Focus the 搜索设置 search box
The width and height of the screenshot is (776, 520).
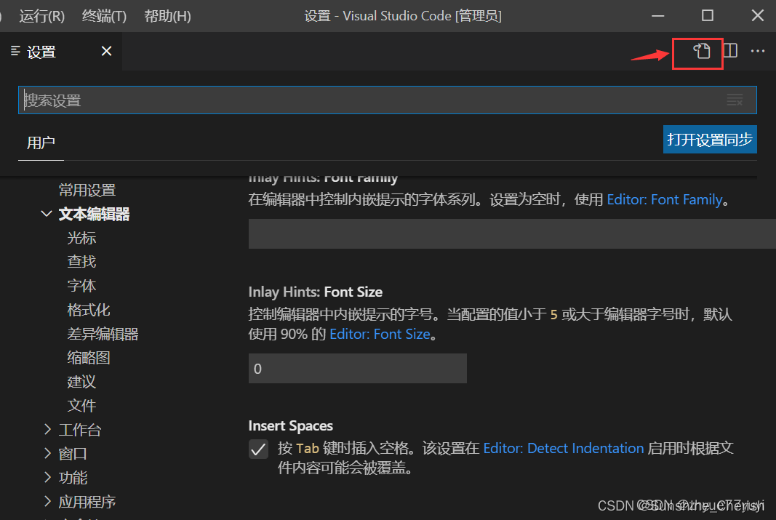(388, 100)
